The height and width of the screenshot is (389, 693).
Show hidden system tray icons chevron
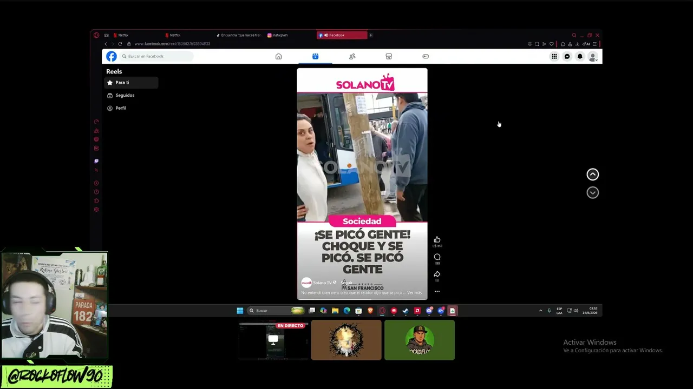tap(540, 311)
